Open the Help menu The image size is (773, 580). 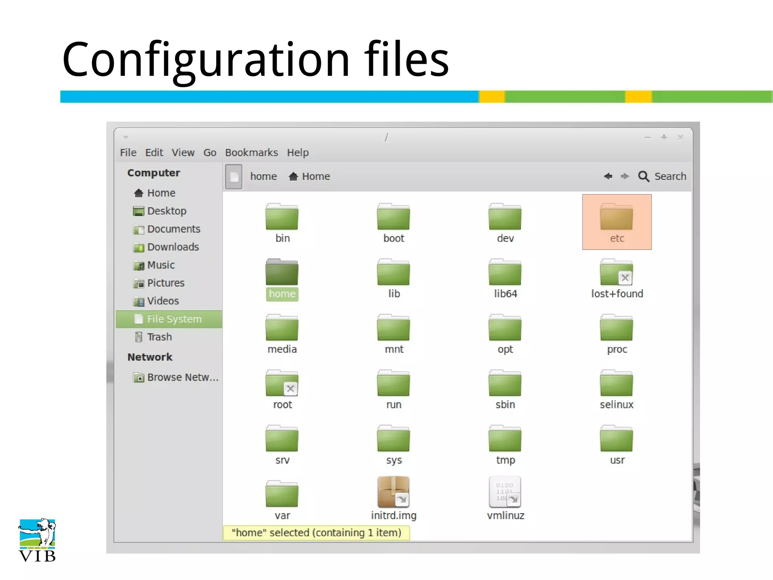tap(298, 153)
